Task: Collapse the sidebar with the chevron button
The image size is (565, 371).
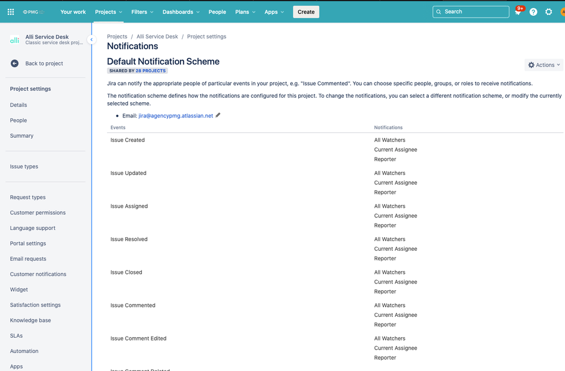Action: tap(92, 40)
